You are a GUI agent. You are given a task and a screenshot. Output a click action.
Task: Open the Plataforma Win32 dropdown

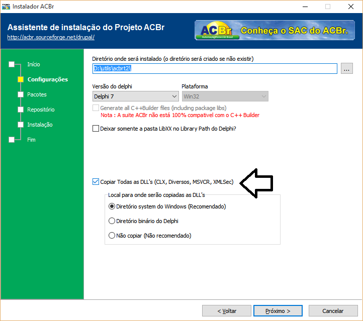pyautogui.click(x=225, y=96)
